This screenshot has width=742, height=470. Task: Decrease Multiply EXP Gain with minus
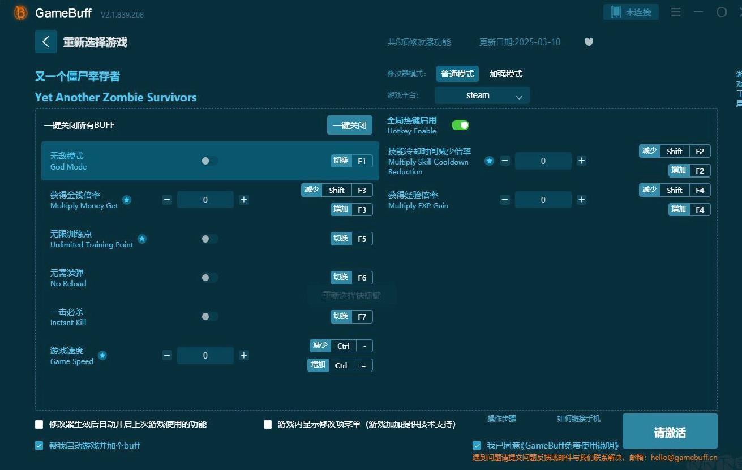point(505,200)
